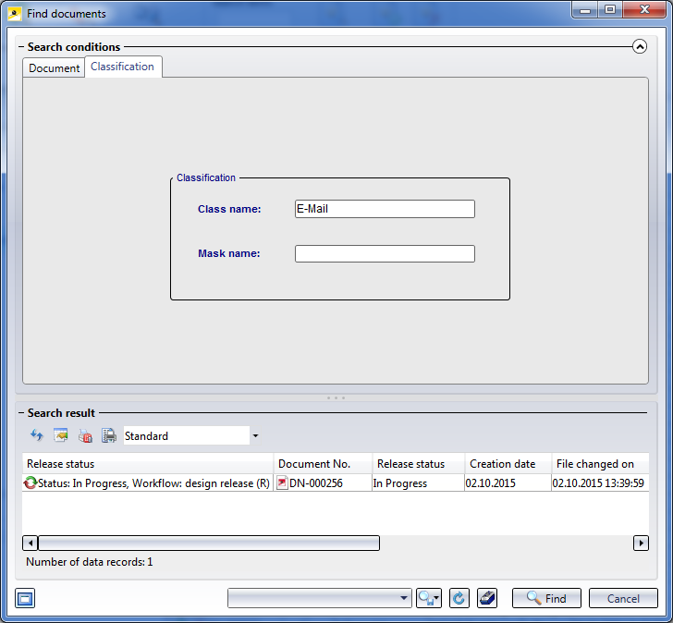Select the row Status: In Progress, Workflow: design release
673x623 pixels.
(x=336, y=483)
